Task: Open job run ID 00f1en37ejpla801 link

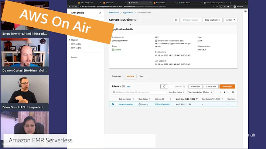Action: 163,104
